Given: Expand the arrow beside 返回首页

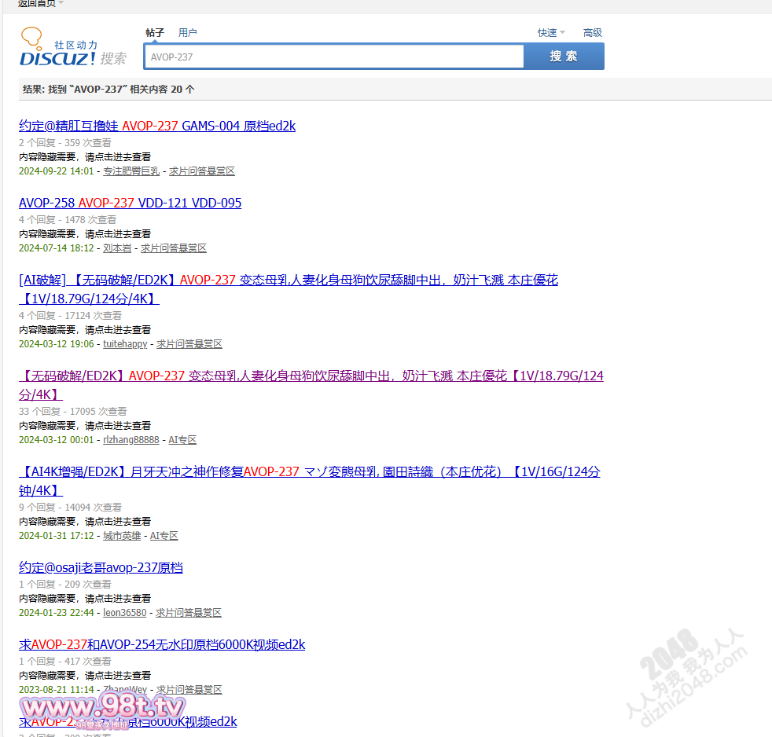Looking at the screenshot, I should [x=61, y=3].
